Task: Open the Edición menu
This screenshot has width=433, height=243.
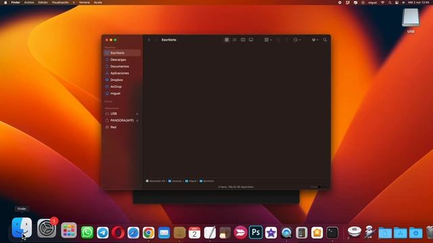Action: (43, 3)
